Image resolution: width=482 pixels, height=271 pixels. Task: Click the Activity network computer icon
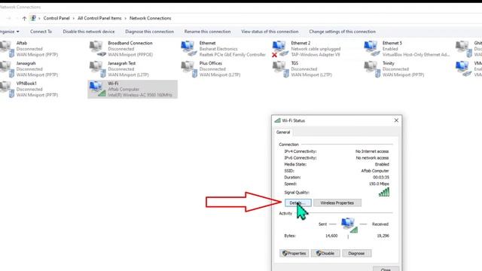[x=349, y=225]
